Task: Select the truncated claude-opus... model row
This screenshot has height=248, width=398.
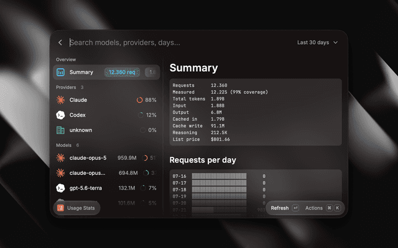Action: [106, 173]
